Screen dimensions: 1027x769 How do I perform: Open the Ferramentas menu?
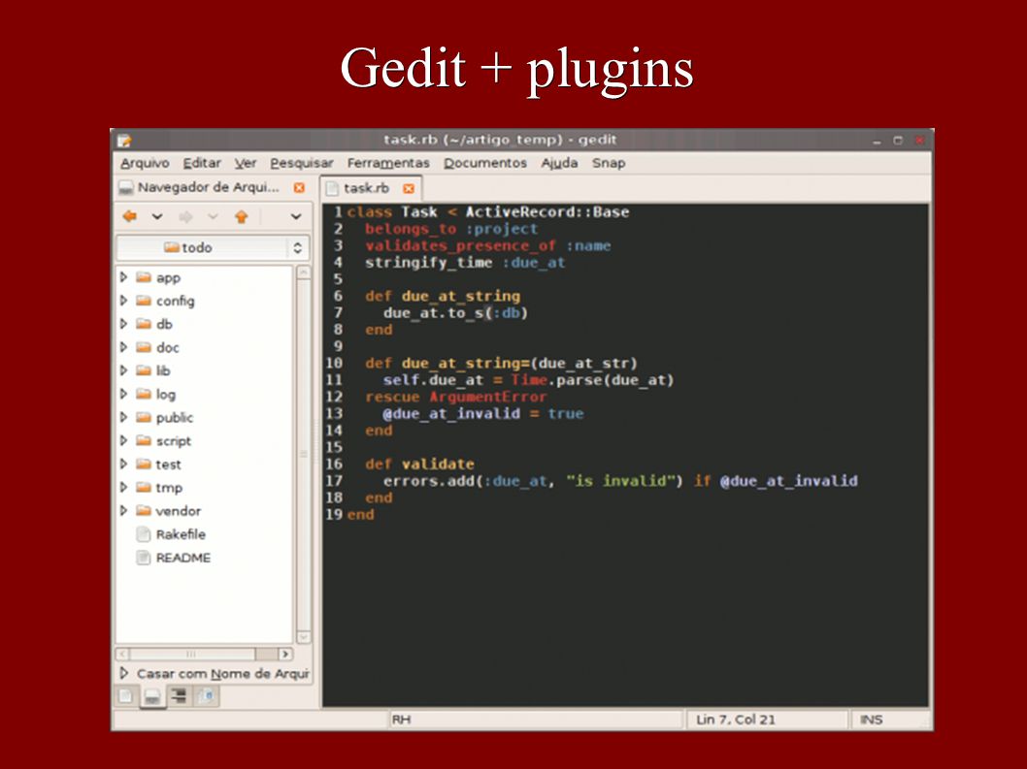pyautogui.click(x=388, y=163)
